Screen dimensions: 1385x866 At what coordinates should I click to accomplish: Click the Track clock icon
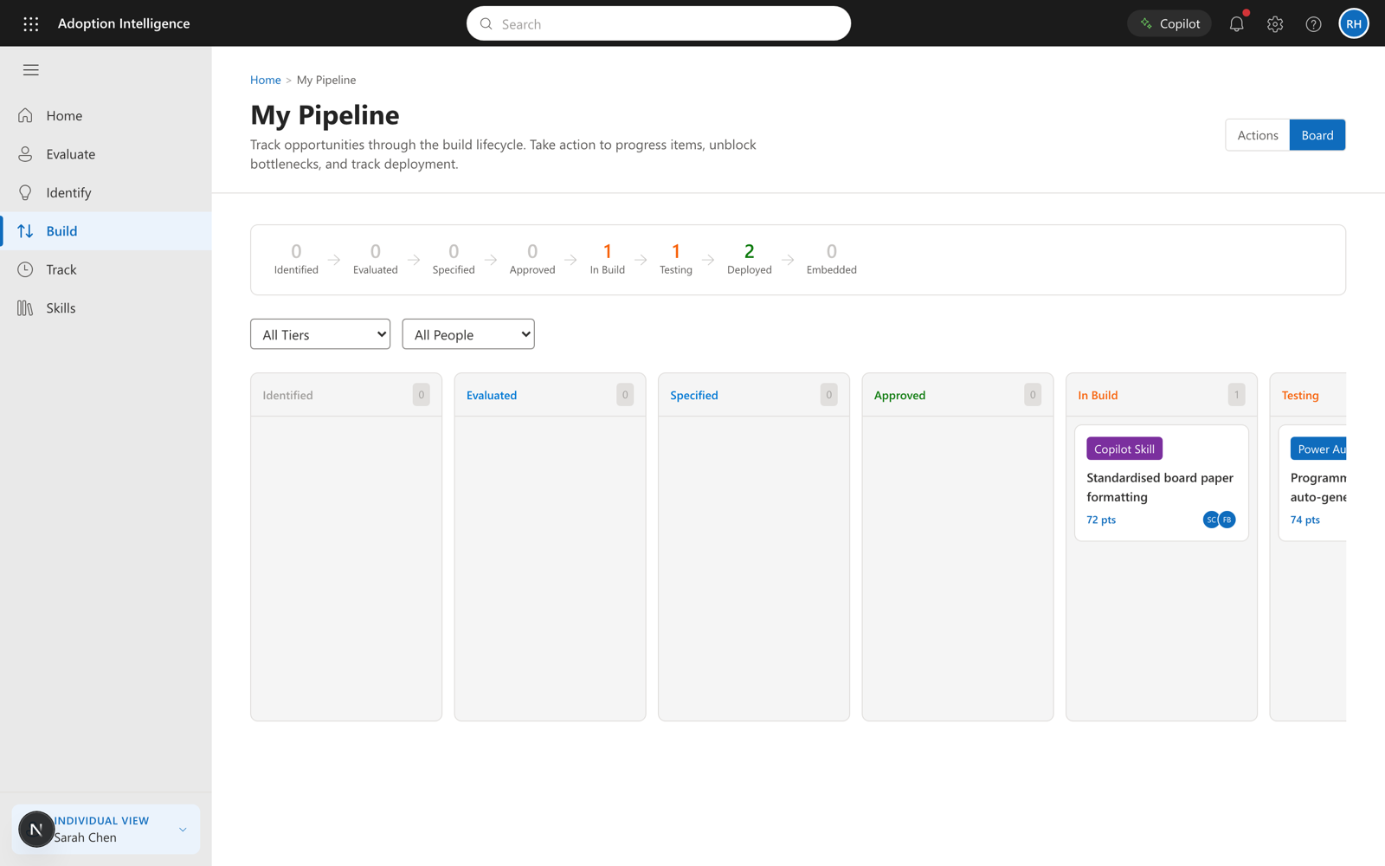[x=25, y=269]
